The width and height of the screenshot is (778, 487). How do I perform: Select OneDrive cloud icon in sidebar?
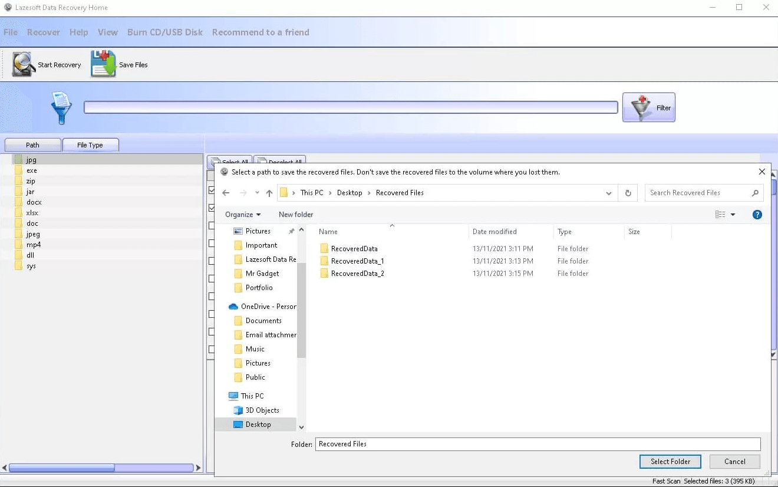coord(233,307)
